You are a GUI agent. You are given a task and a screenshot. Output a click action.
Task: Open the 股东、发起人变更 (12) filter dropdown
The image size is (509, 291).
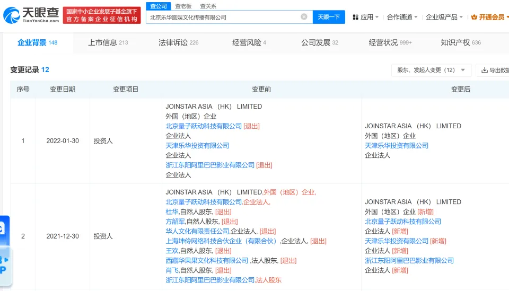click(431, 70)
